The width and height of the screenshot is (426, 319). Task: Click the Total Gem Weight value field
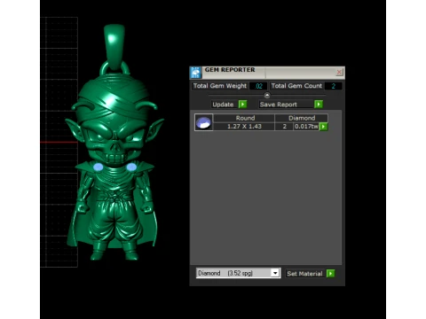point(258,86)
